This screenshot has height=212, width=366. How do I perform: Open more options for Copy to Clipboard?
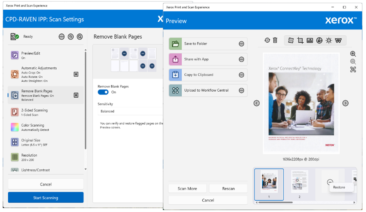pyautogui.click(x=241, y=75)
